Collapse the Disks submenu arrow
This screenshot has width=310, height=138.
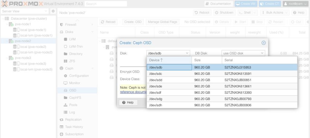pyautogui.click(x=92, y=32)
